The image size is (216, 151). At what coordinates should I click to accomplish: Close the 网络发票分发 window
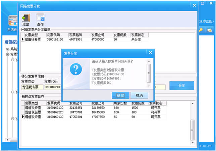194,6
